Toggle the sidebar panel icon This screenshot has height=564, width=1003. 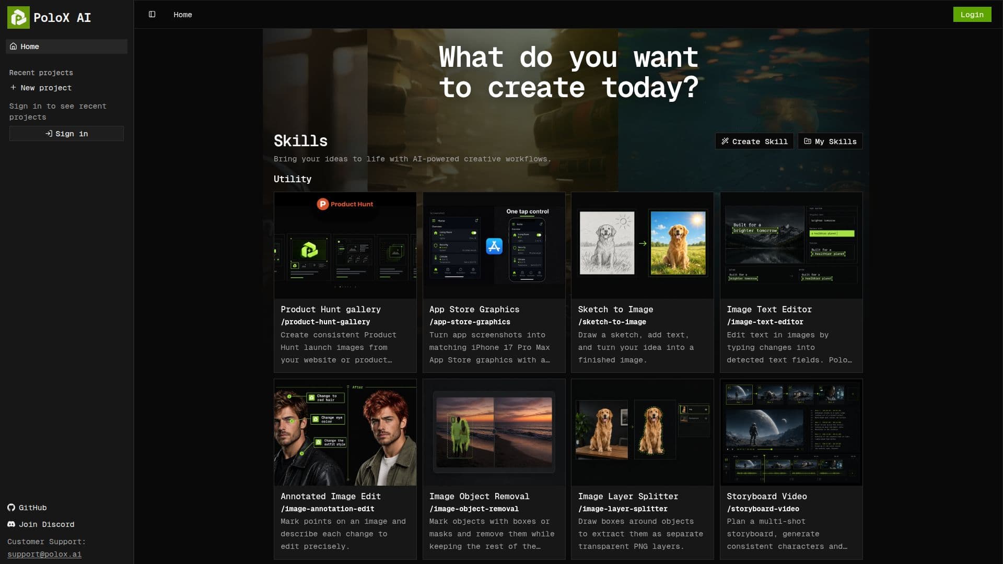pyautogui.click(x=152, y=15)
